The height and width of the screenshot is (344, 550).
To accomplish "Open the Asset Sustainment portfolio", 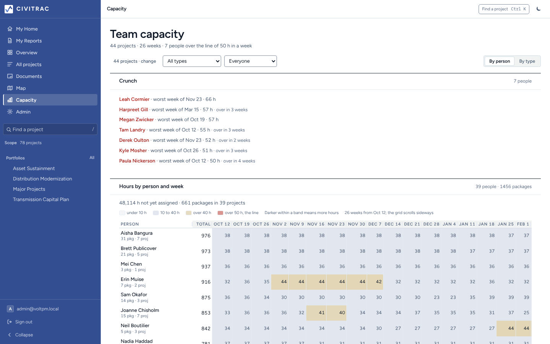I will (x=34, y=169).
